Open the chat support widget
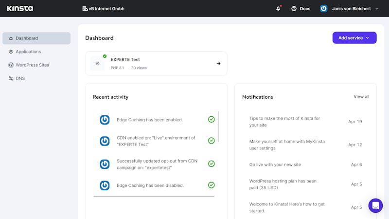This screenshot has height=219, width=389. pyautogui.click(x=375, y=205)
